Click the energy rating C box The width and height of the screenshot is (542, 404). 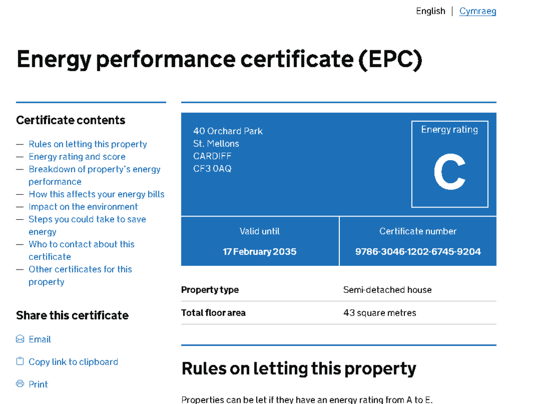(x=450, y=164)
